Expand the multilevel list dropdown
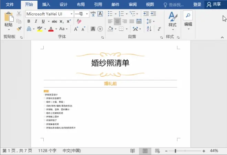Viewport: 227px width, 155px height. coord(137,14)
